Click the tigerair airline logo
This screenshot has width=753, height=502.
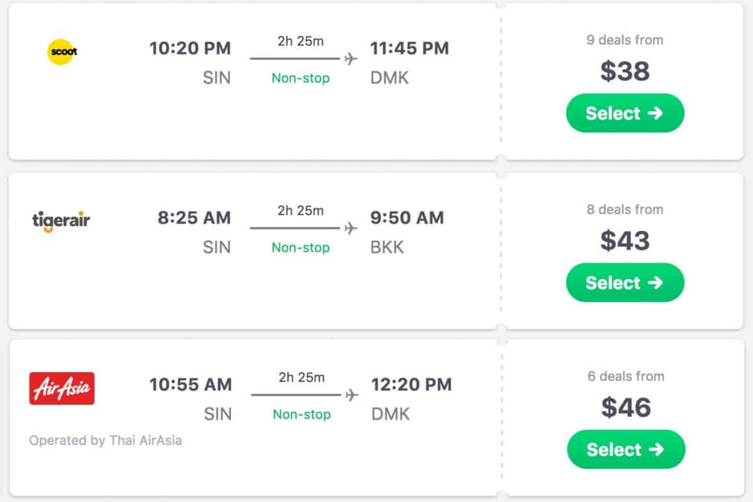tap(61, 221)
